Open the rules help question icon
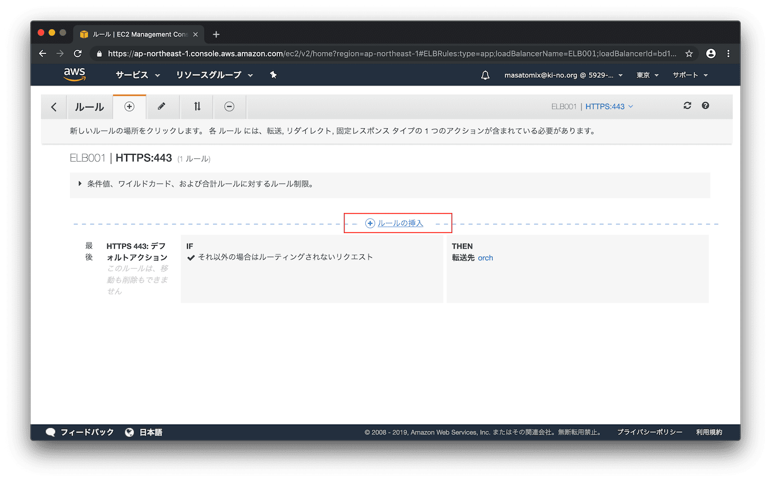The width and height of the screenshot is (771, 481). pyautogui.click(x=705, y=105)
